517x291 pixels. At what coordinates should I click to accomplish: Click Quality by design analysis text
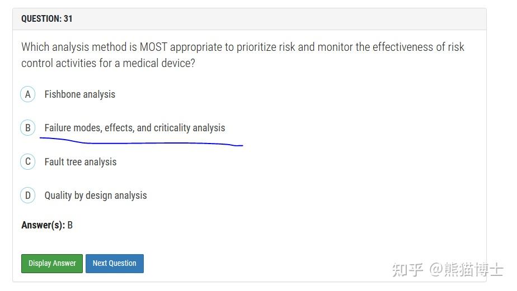point(96,195)
